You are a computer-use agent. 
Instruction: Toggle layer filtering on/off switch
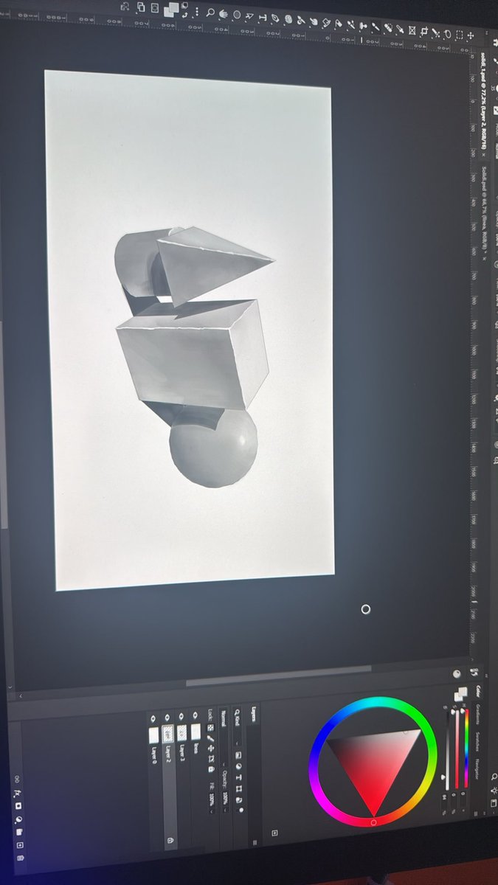(241, 810)
